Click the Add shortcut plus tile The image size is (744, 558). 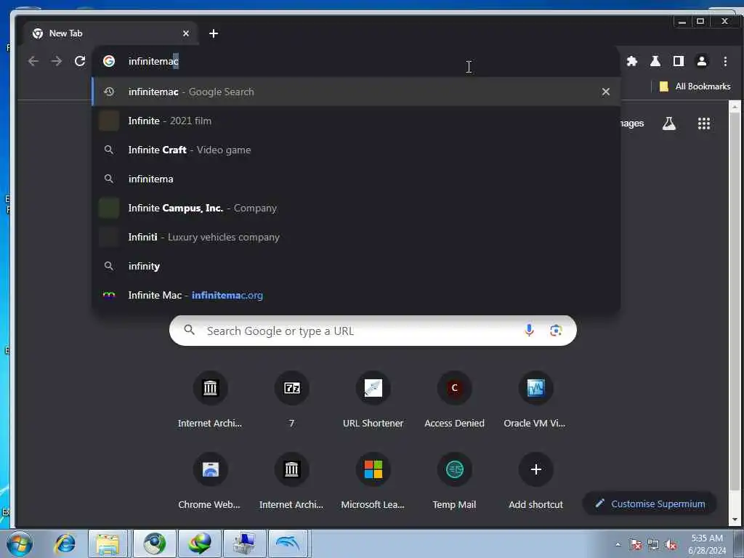(x=535, y=482)
